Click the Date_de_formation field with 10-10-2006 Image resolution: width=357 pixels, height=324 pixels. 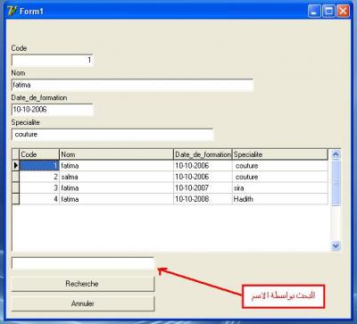pos(53,110)
